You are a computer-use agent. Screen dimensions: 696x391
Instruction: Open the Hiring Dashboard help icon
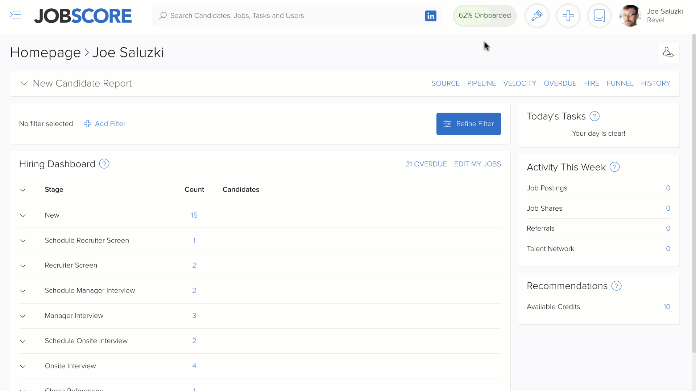tap(104, 164)
